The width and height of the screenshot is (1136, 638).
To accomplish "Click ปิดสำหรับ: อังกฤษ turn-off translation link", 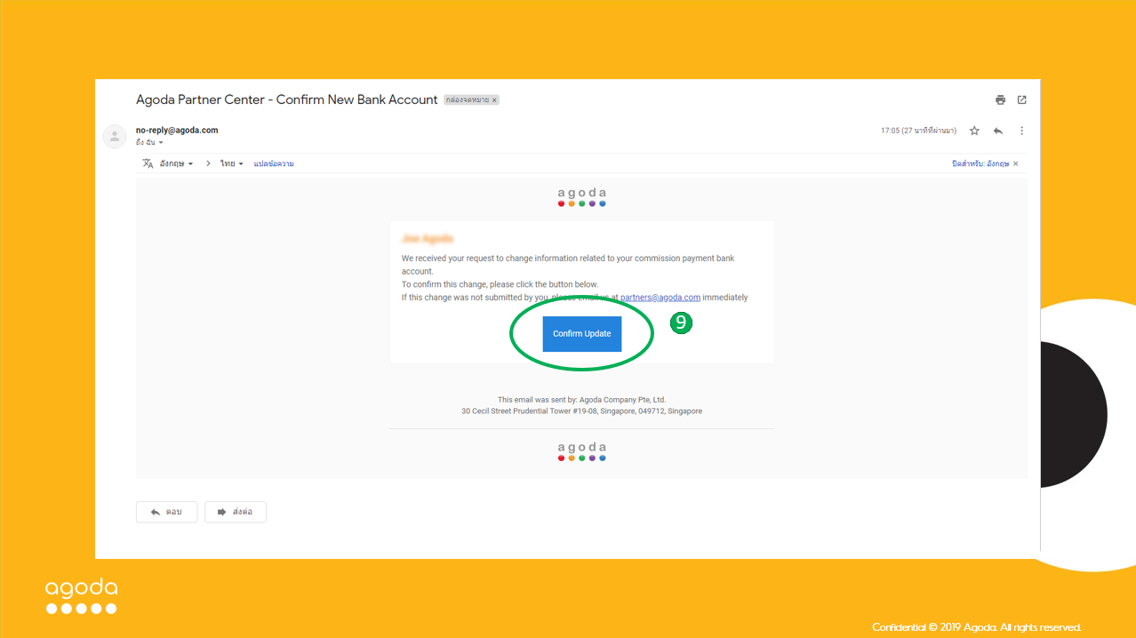I will [x=980, y=163].
